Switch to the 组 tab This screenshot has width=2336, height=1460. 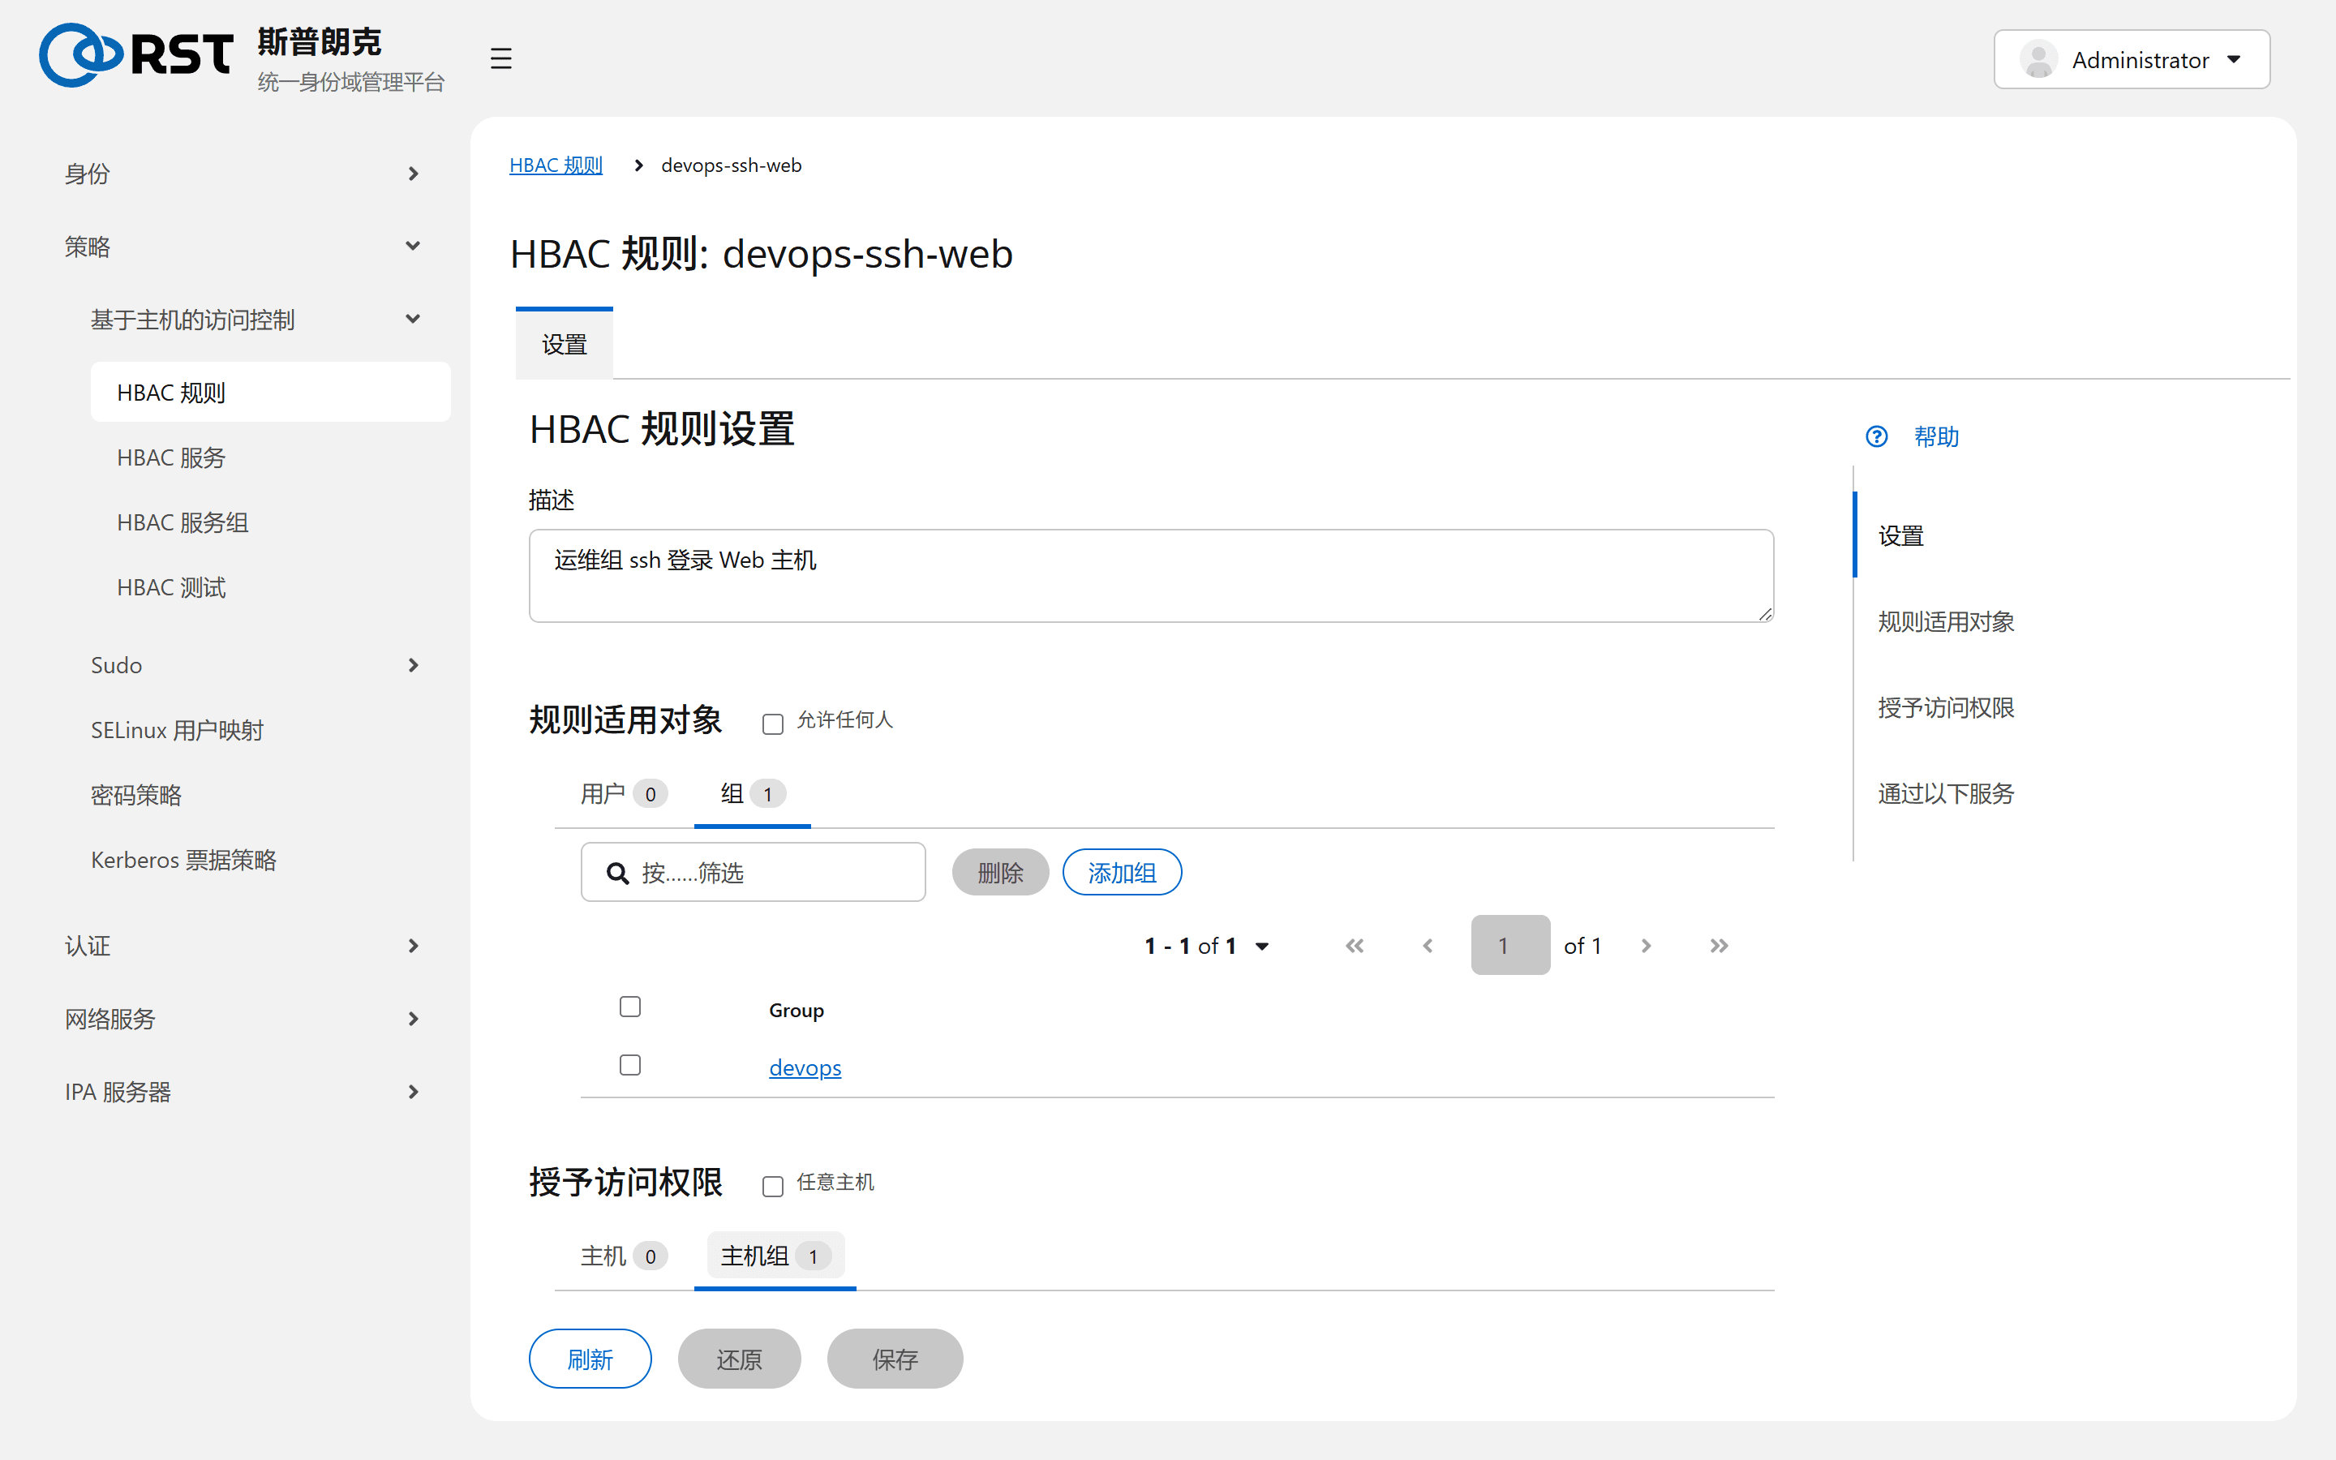752,794
